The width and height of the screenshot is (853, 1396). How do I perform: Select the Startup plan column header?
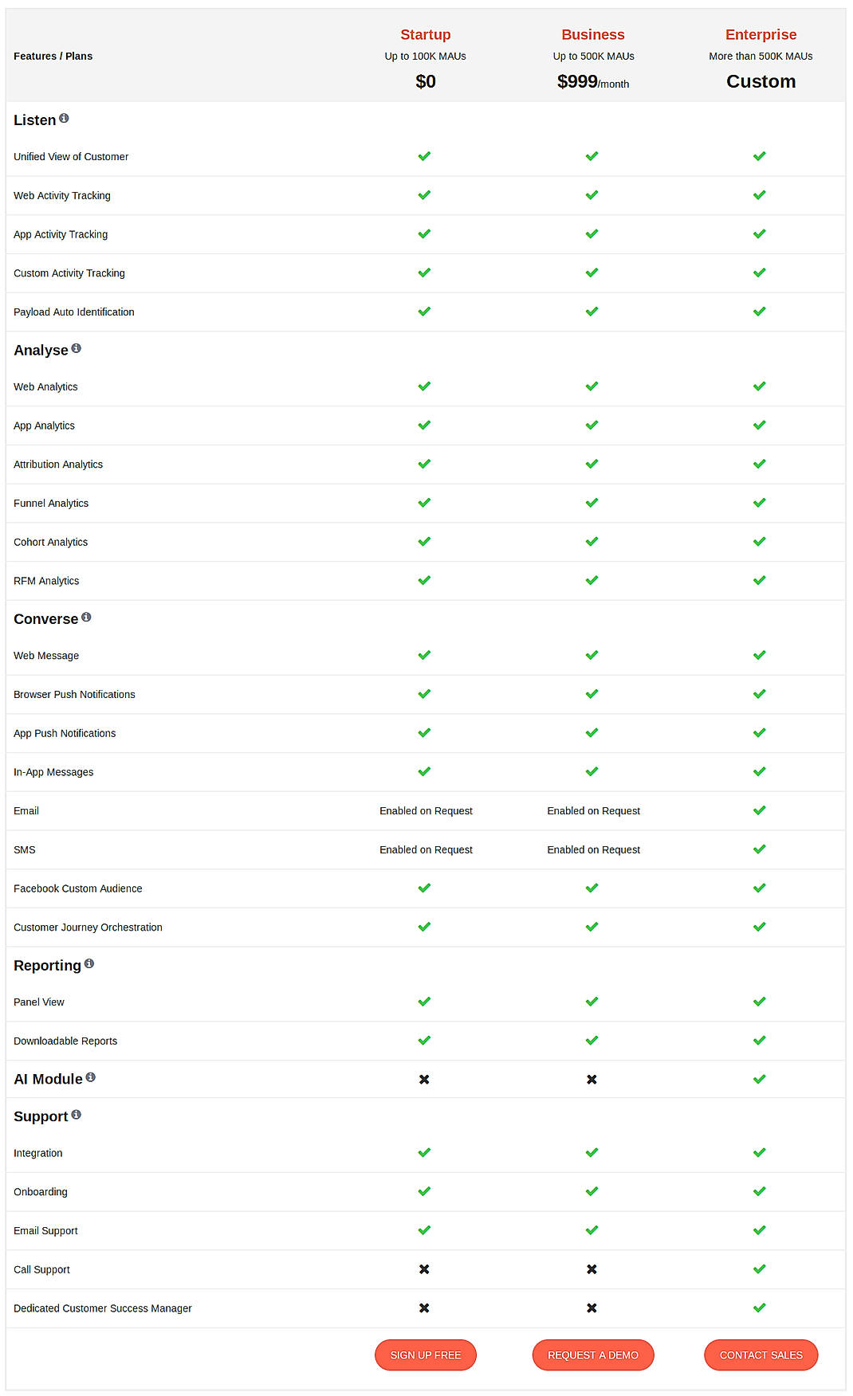click(425, 34)
